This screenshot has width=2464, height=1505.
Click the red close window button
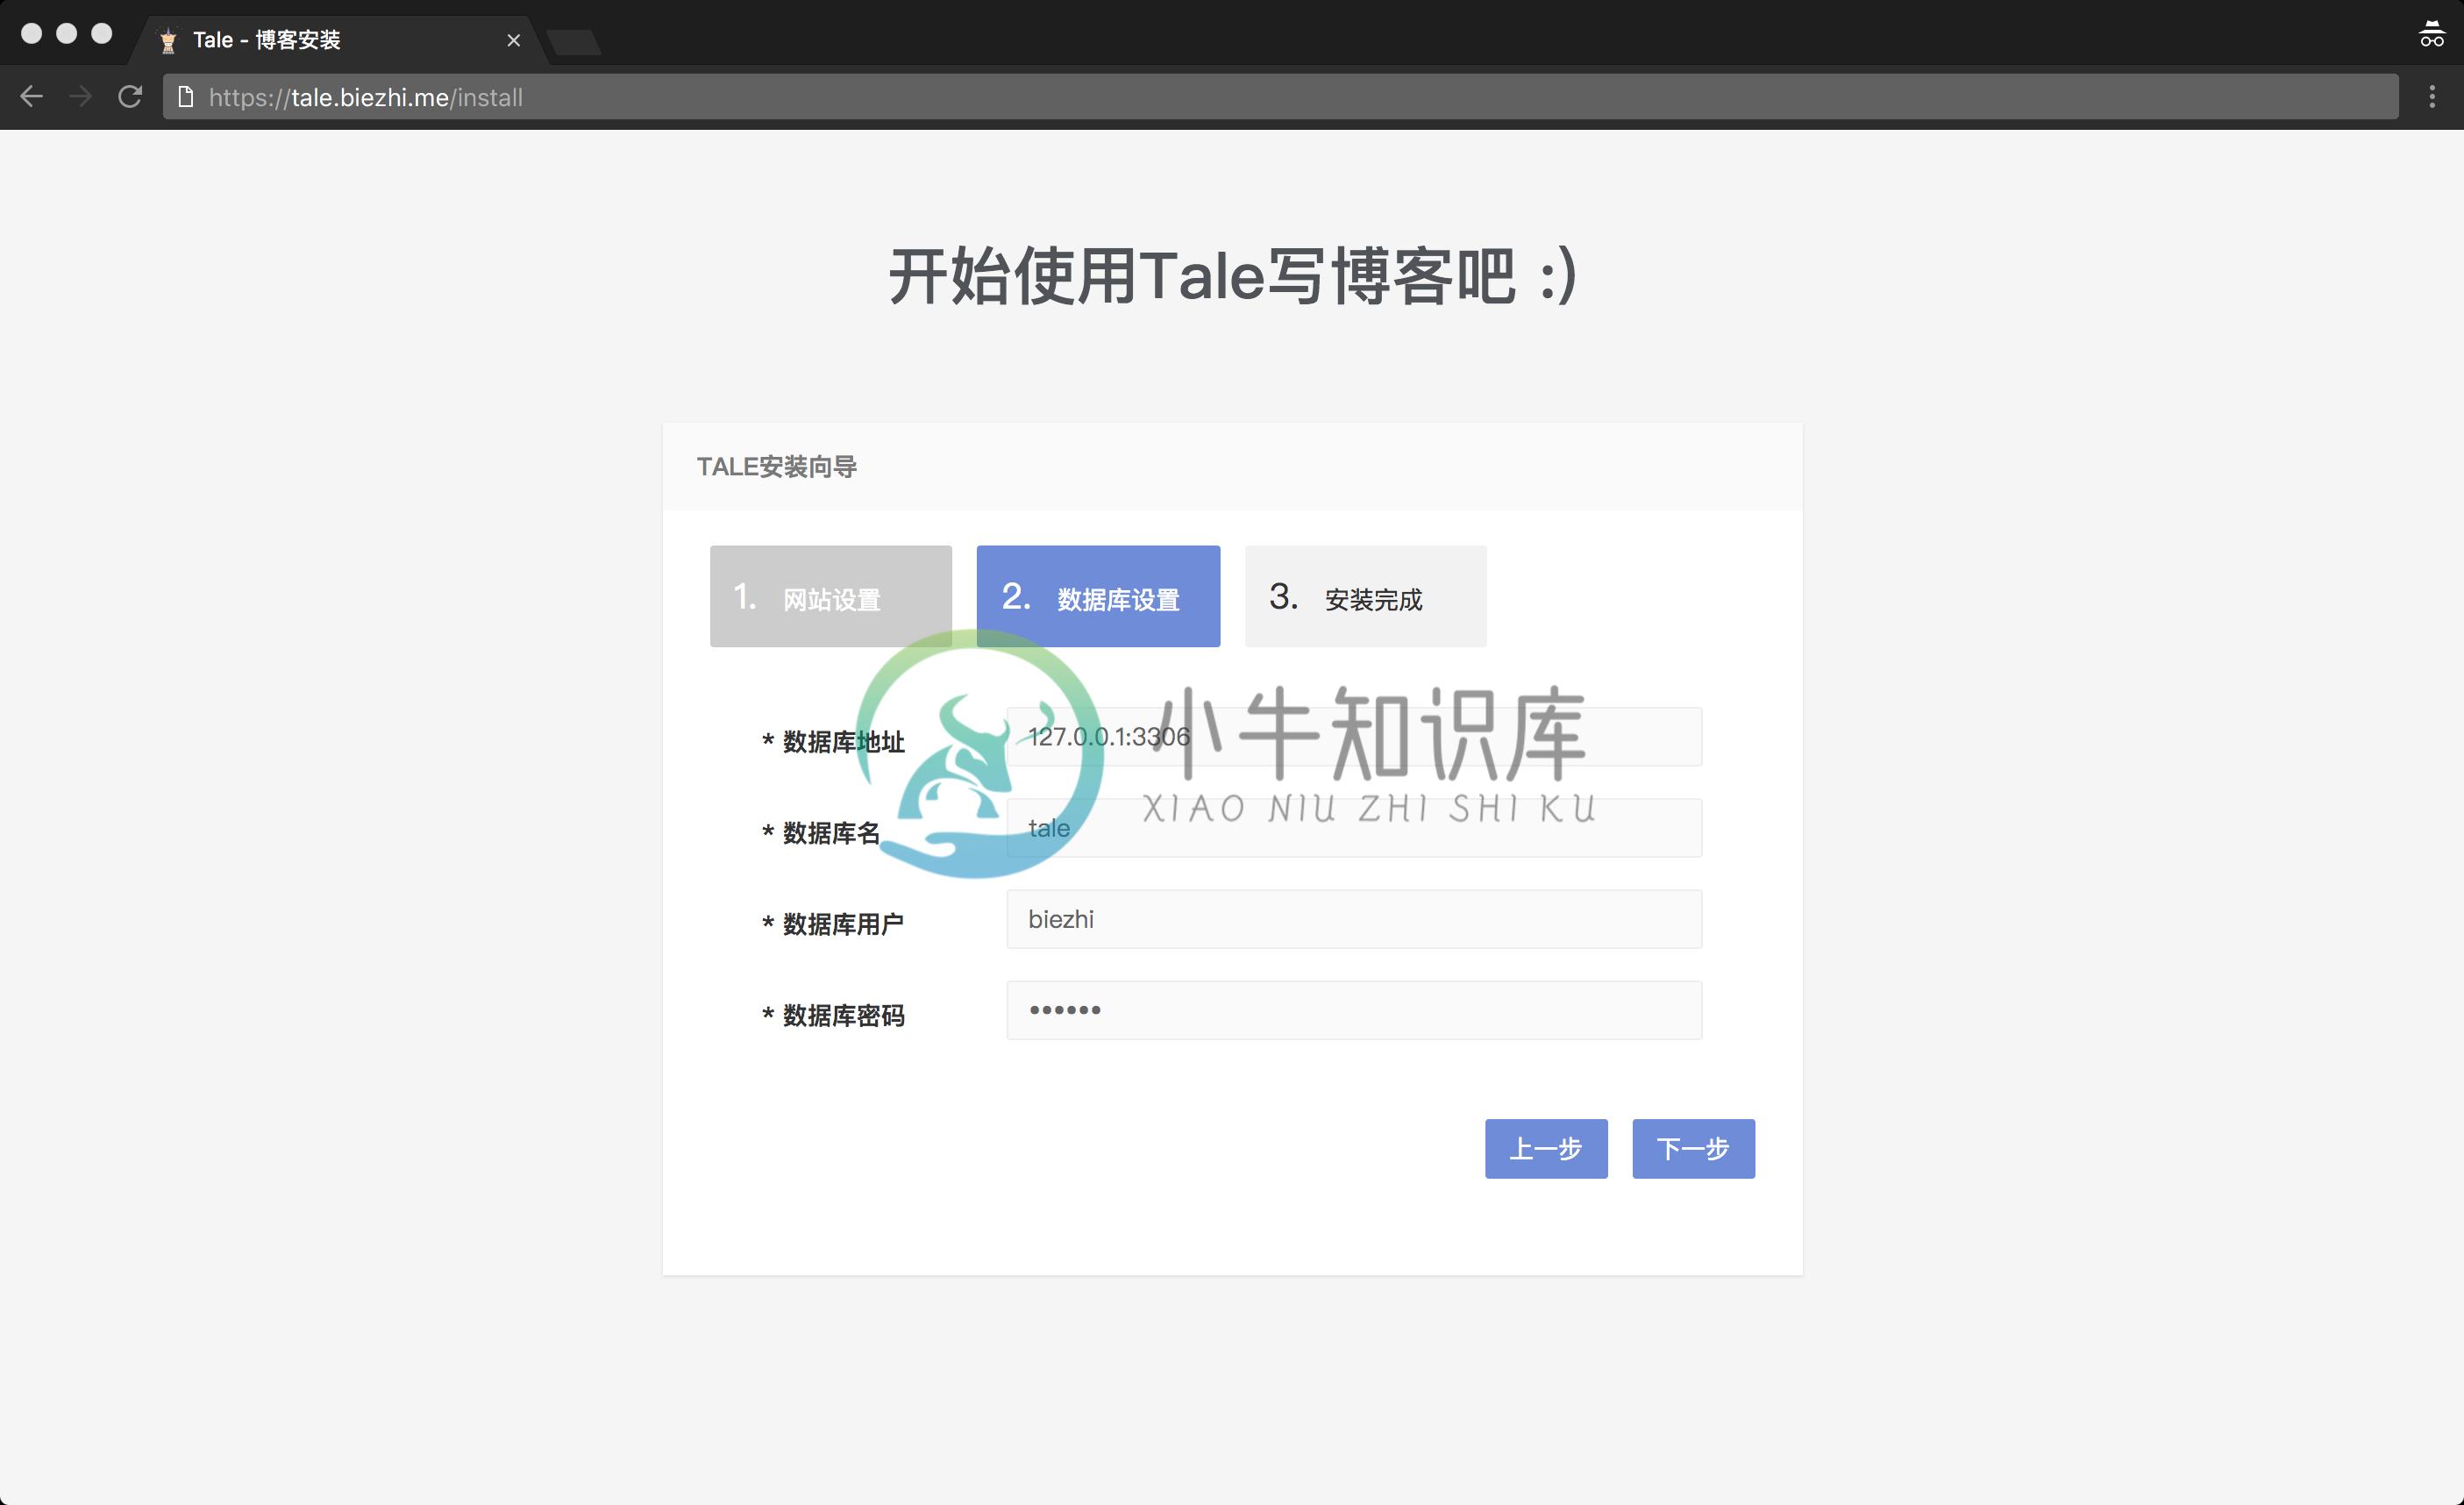click(x=31, y=33)
